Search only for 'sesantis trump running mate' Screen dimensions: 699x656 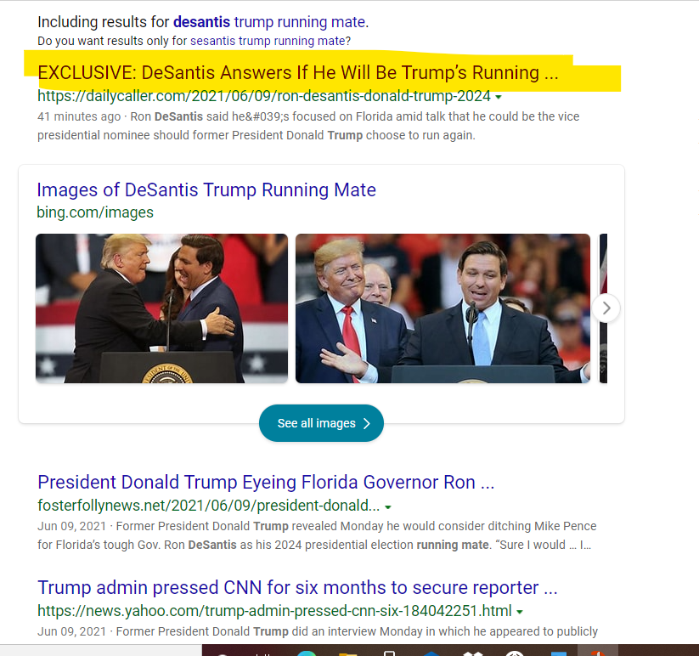(268, 41)
